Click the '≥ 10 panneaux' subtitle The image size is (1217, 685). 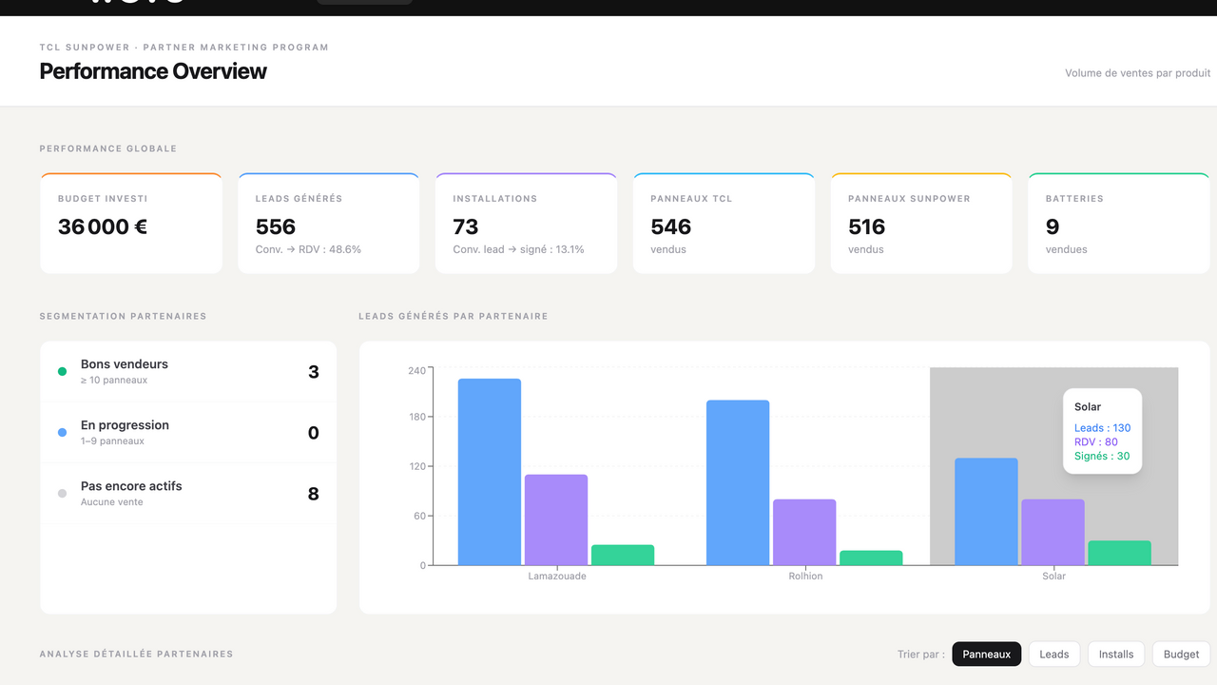tap(114, 381)
